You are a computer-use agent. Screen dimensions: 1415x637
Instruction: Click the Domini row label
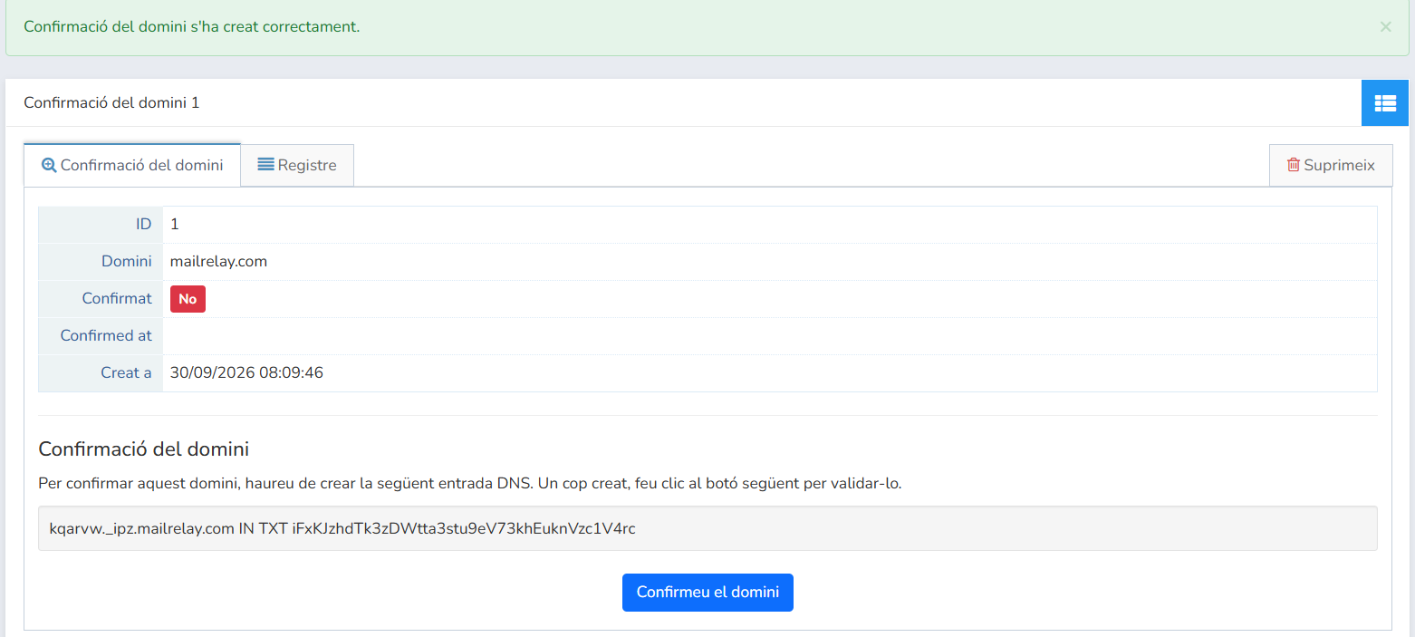click(126, 262)
